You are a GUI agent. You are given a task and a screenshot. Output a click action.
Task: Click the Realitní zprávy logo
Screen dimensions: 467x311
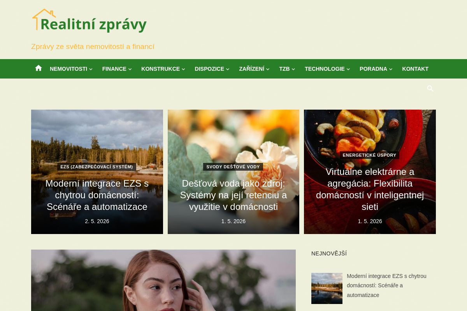[90, 20]
